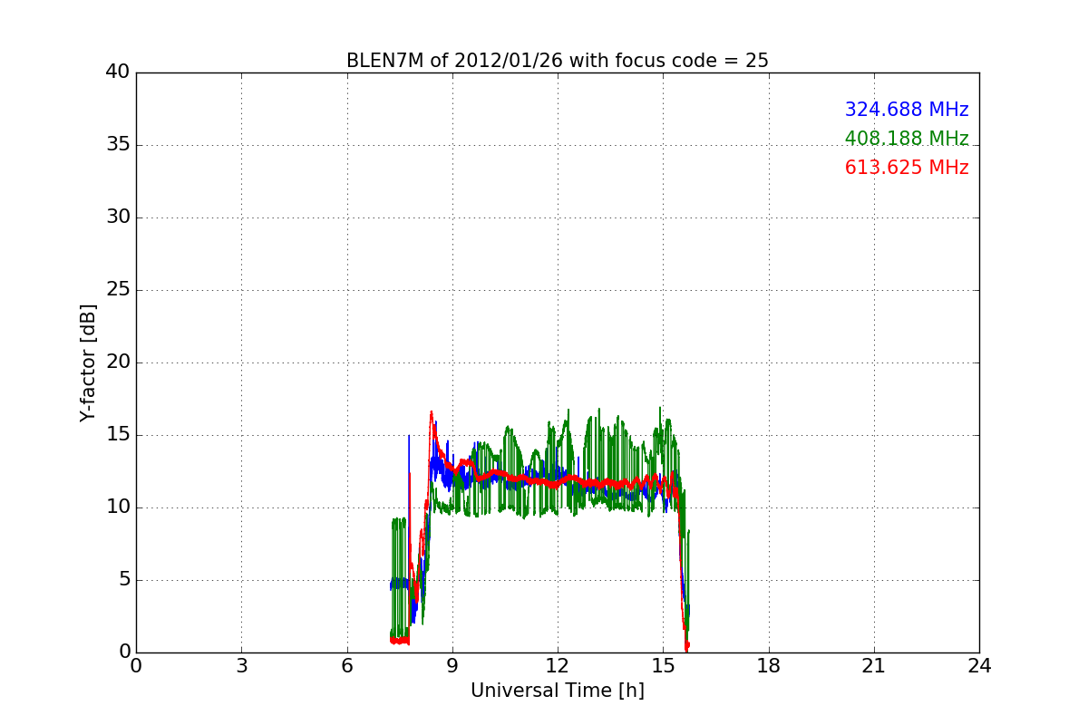
Task: Select the 324.688 MHz legend label
Action: 907,110
